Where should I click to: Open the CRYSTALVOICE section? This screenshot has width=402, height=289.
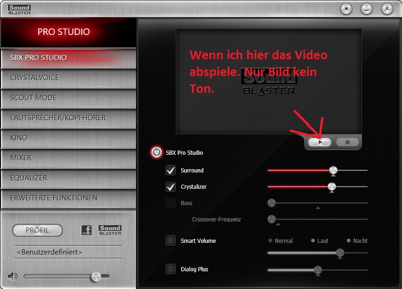click(x=68, y=78)
